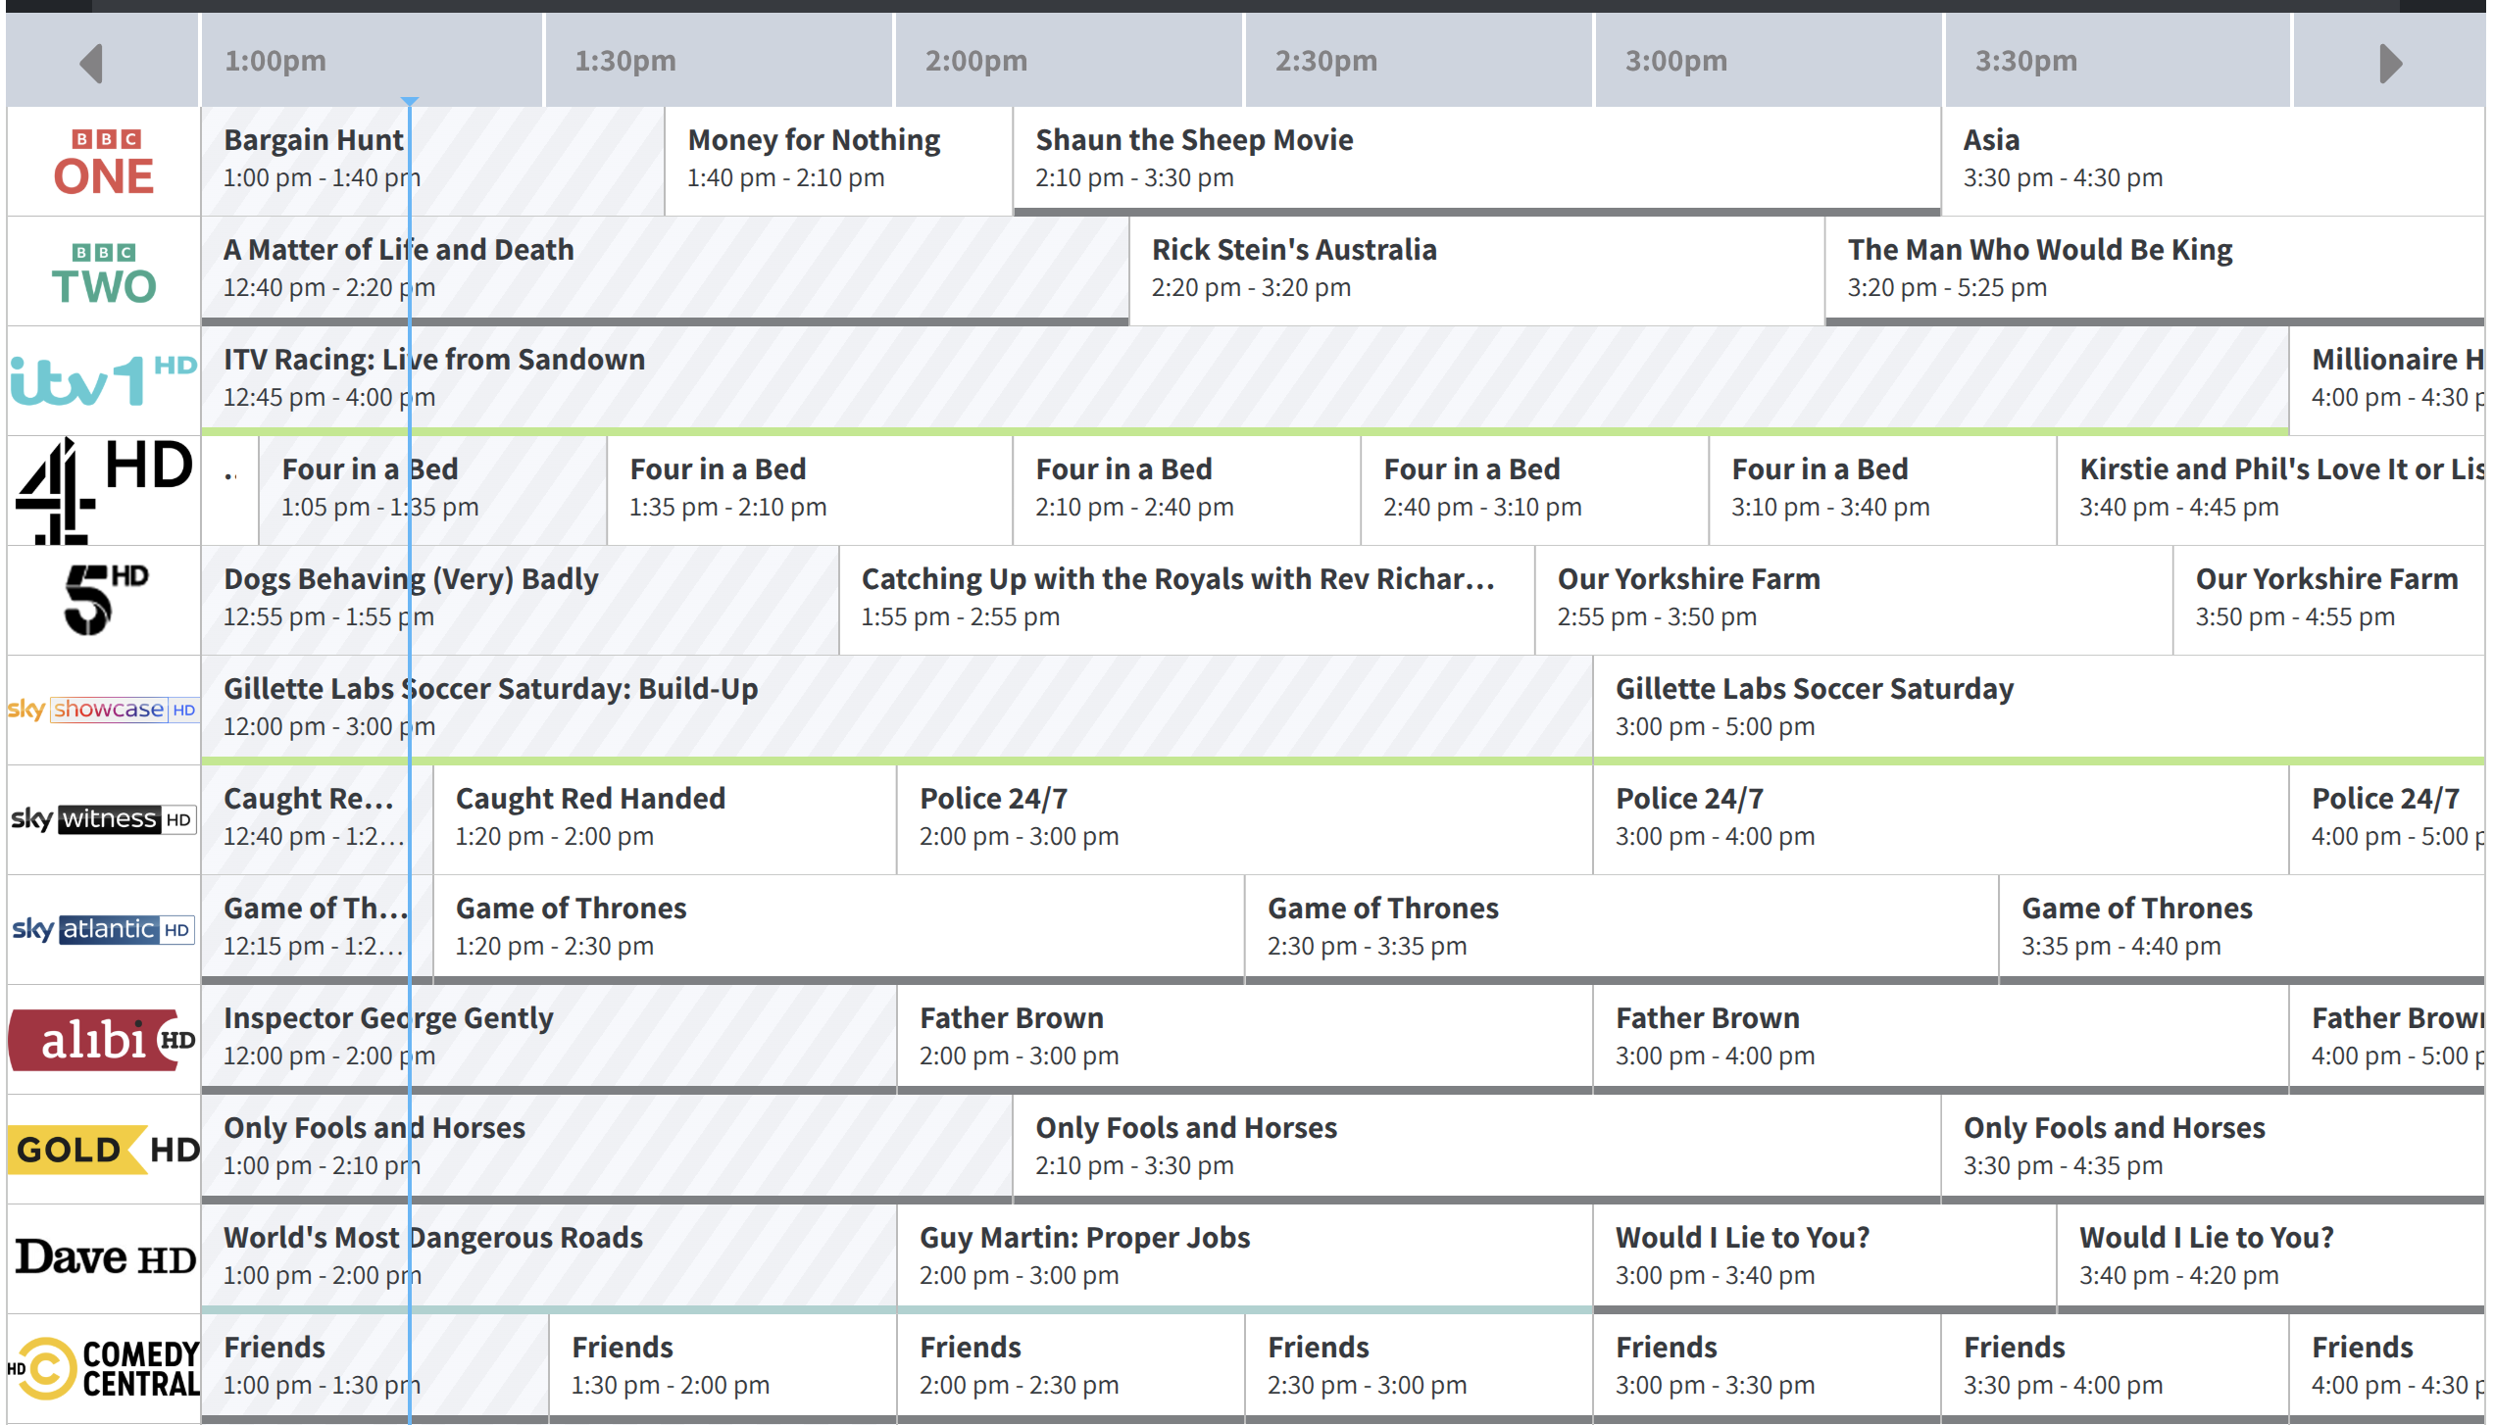
Task: Click the BBC One channel logo
Action: [103, 162]
